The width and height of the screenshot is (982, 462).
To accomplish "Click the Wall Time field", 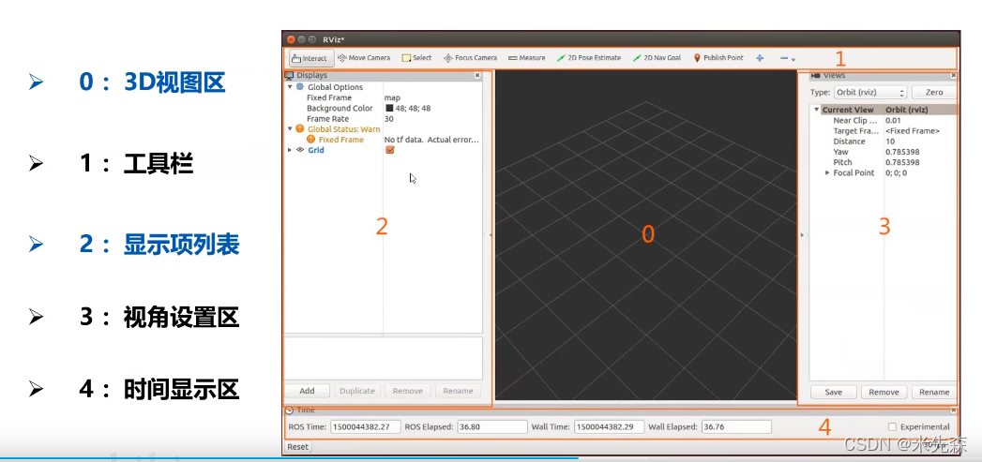I will tap(609, 427).
